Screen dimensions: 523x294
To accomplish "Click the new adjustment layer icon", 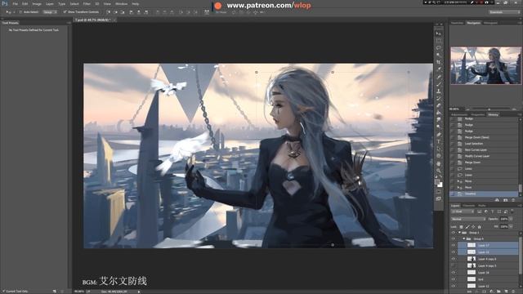I will [492, 292].
